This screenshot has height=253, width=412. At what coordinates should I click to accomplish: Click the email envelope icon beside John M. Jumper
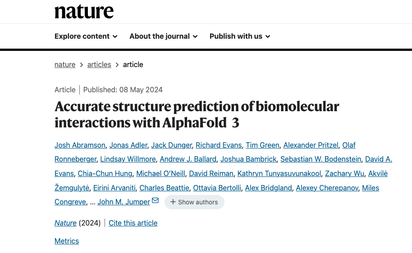pos(155,200)
